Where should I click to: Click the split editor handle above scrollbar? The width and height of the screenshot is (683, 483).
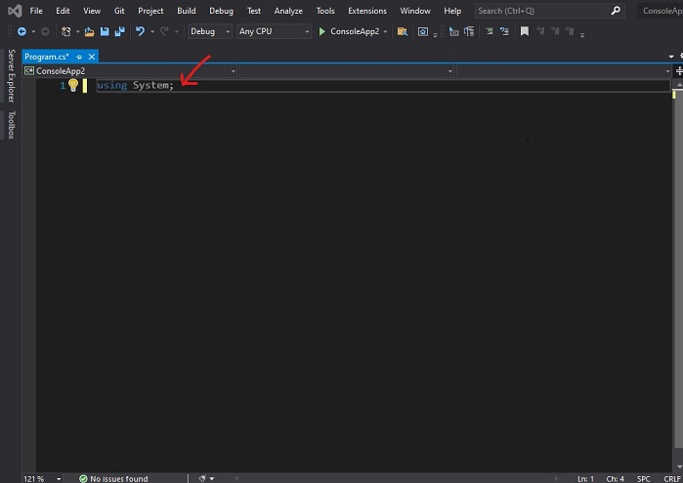(679, 71)
